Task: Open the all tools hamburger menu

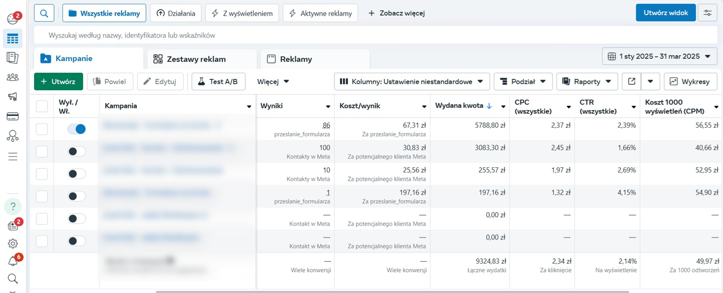Action: [13, 156]
